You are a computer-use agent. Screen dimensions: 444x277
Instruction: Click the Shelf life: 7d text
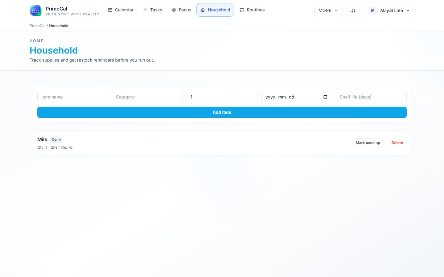click(62, 147)
